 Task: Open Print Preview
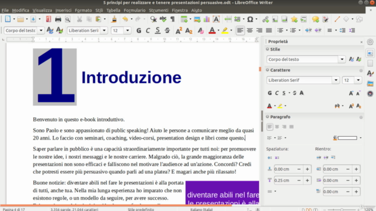(68, 19)
